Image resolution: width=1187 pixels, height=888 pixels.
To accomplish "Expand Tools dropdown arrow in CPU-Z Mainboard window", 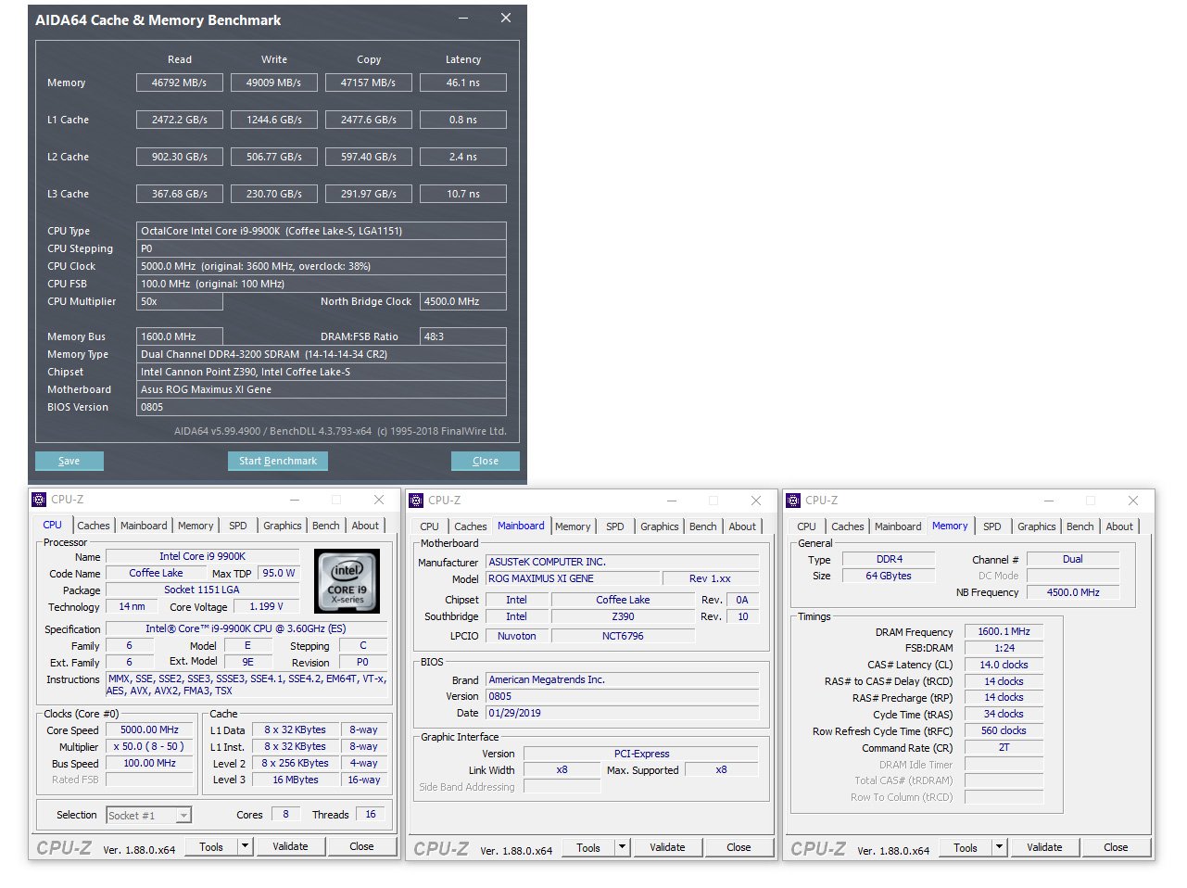I will click(623, 847).
